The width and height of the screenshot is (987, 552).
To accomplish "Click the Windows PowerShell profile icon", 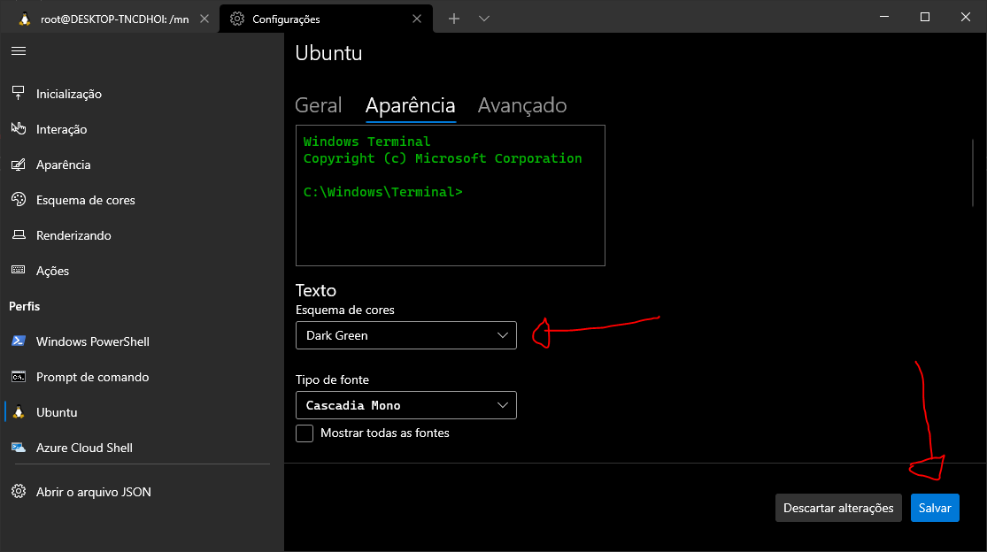I will coord(19,341).
